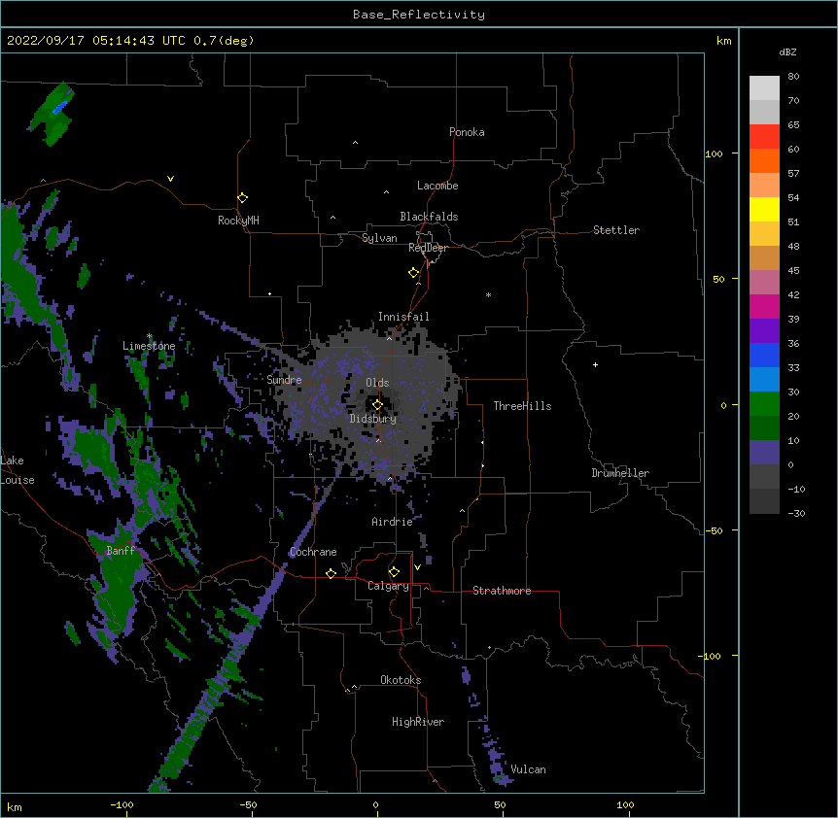Select the red 65 dBZ color swatch

764,136
